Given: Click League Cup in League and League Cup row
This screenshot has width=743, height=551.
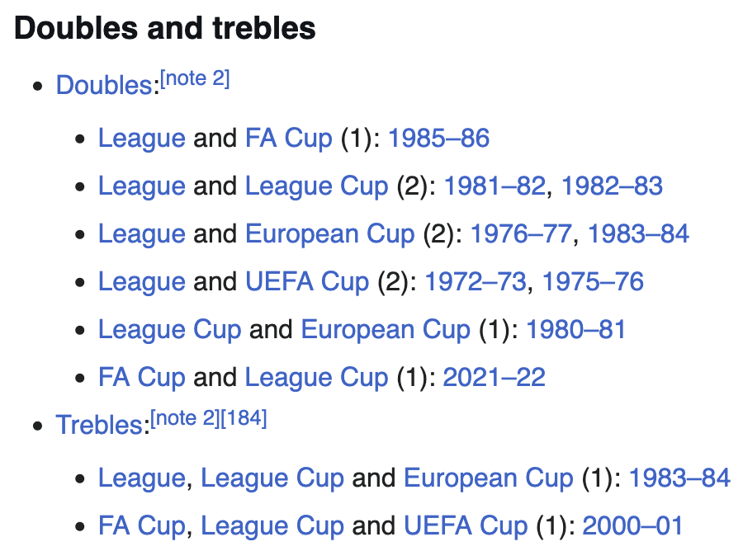Looking at the screenshot, I should click(316, 186).
